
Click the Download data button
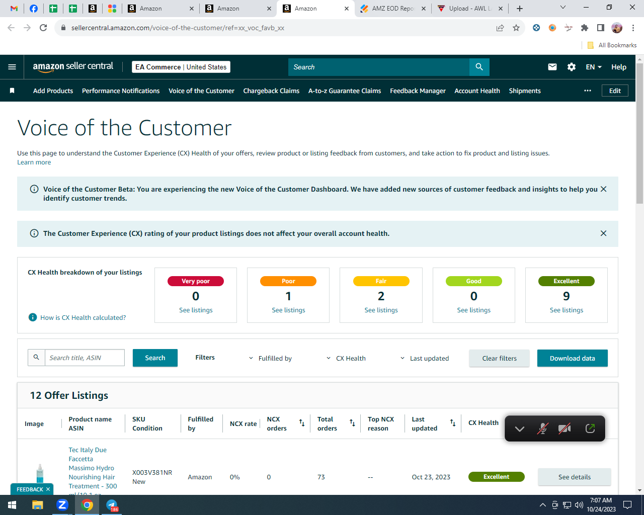(573, 358)
